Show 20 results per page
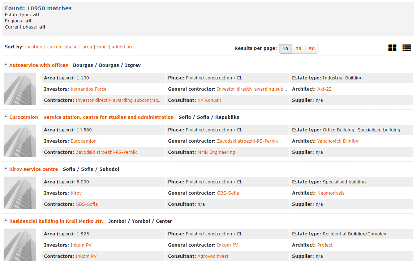This screenshot has height=265, width=416. point(298,48)
